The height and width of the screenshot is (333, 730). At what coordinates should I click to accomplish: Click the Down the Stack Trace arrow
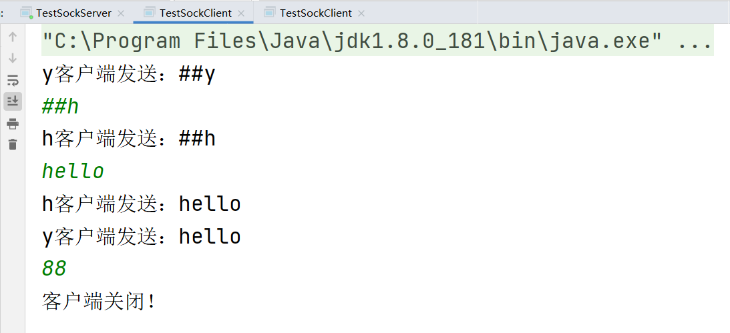[x=13, y=58]
